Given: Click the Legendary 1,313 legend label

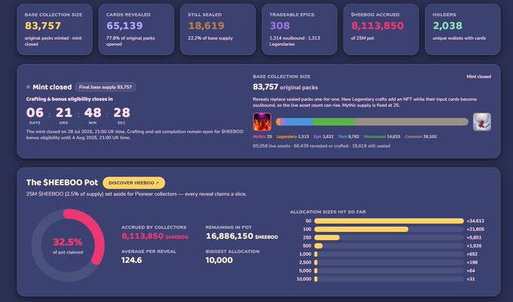Looking at the screenshot, I should tap(293, 137).
